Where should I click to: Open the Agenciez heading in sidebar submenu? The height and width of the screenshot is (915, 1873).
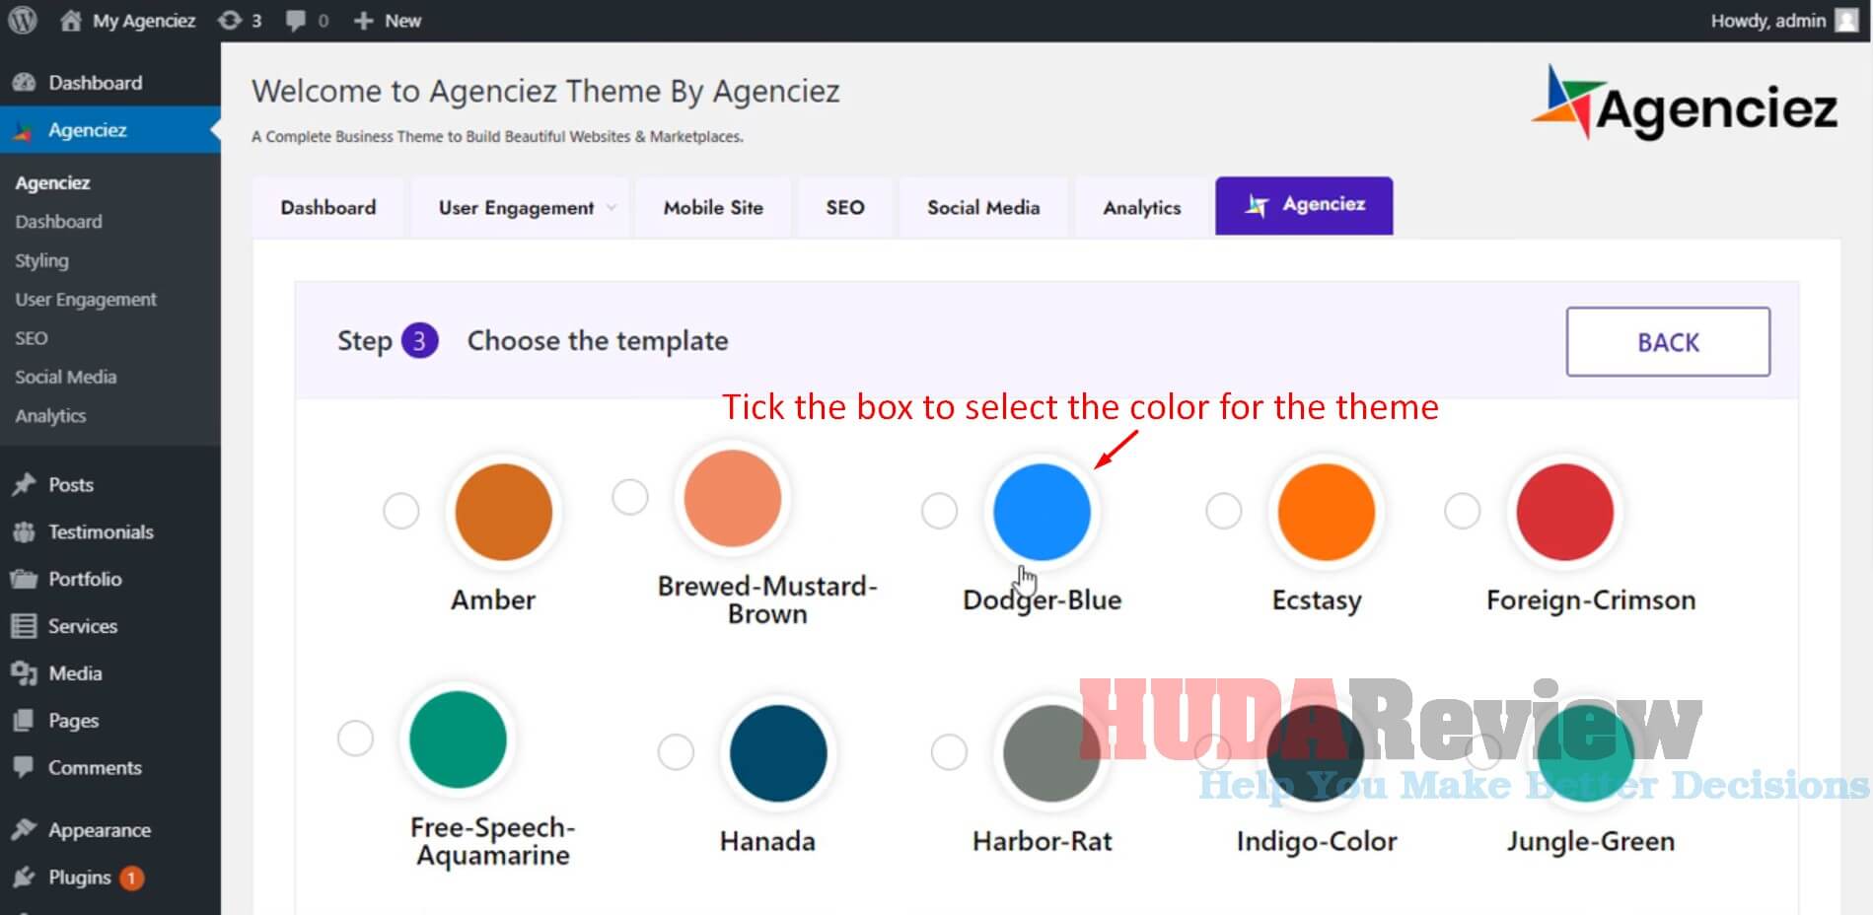tap(52, 183)
